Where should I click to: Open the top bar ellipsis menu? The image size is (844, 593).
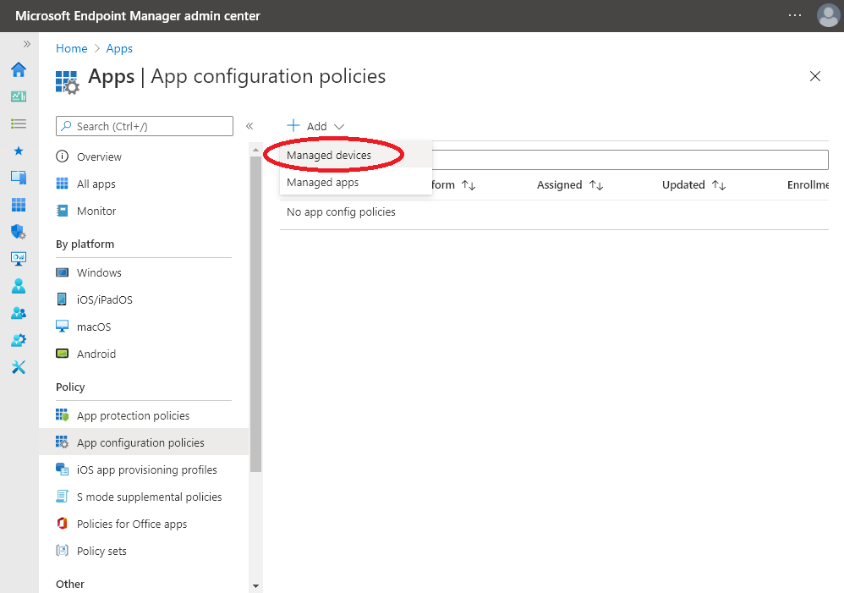pyautogui.click(x=794, y=15)
